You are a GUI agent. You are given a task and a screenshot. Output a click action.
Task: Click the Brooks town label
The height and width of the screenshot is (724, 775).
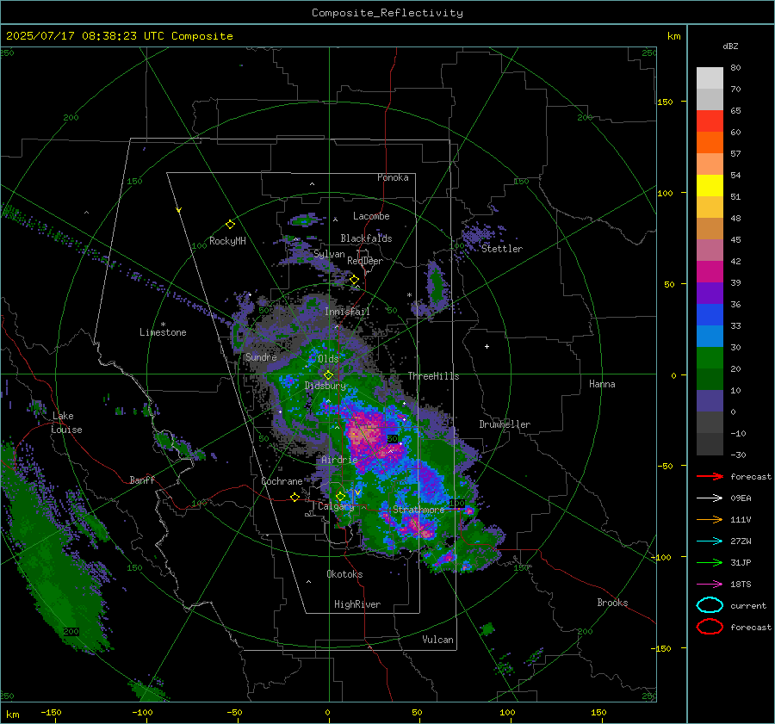click(612, 603)
